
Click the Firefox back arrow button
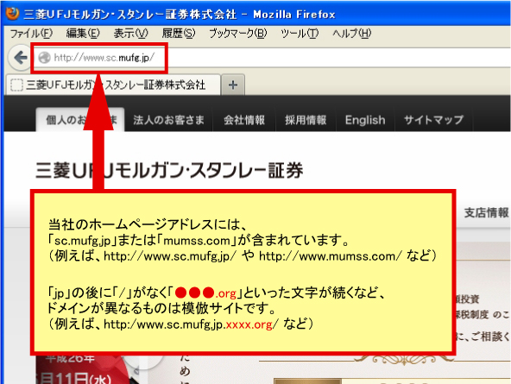pos(20,58)
